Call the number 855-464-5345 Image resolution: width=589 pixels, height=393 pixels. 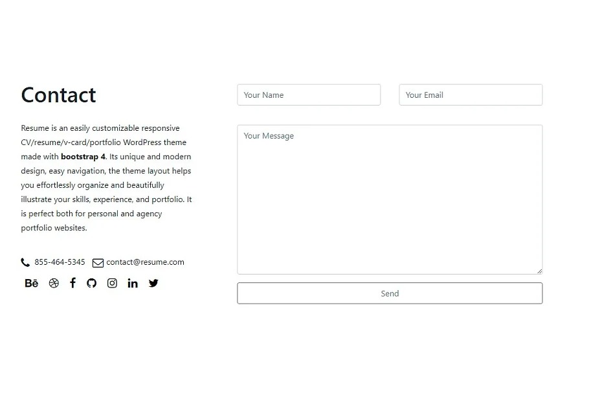coord(60,262)
